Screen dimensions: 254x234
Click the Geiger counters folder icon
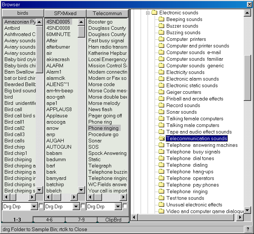click(161, 92)
